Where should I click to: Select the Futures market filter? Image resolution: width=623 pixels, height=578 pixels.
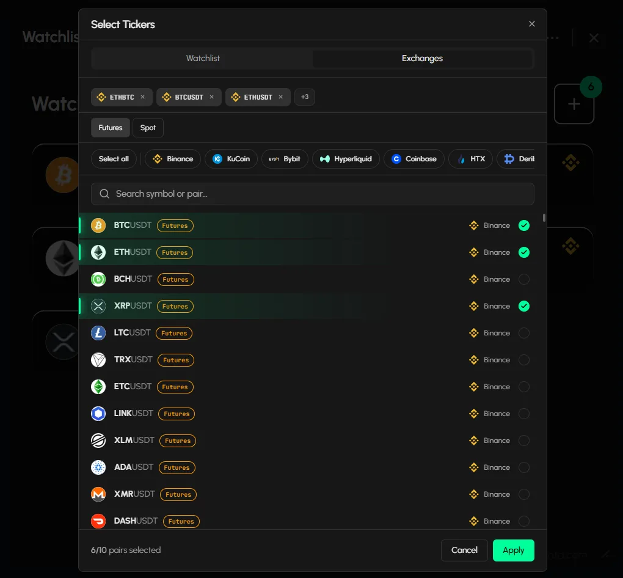(111, 128)
